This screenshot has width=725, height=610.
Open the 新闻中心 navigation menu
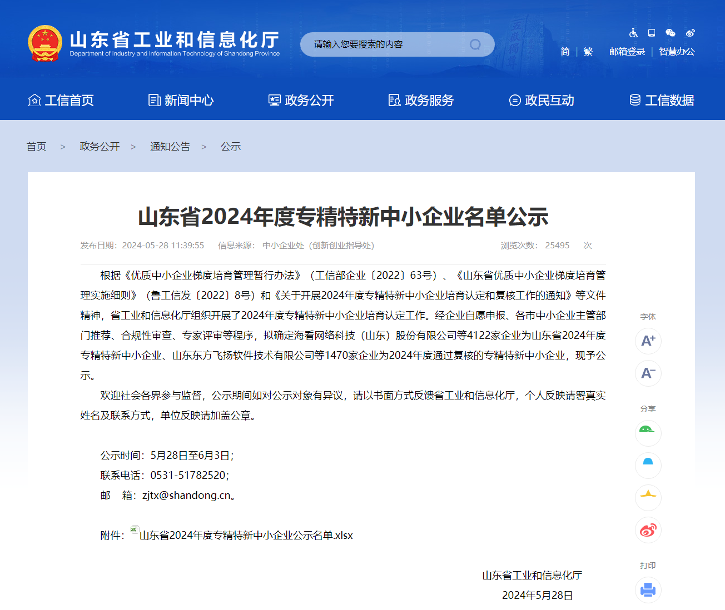point(181,101)
